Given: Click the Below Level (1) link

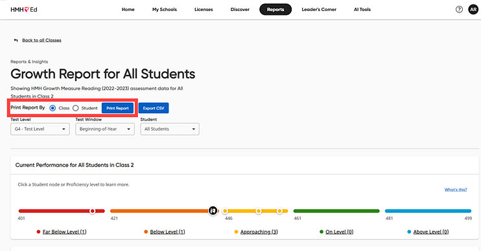Looking at the screenshot, I should (x=167, y=232).
